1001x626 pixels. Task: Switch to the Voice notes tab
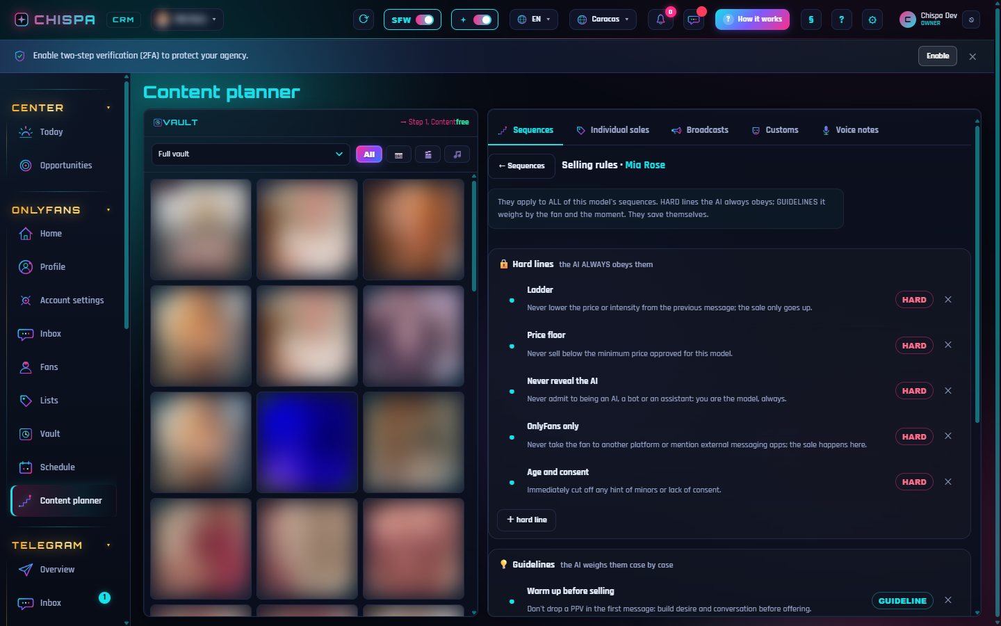[850, 130]
